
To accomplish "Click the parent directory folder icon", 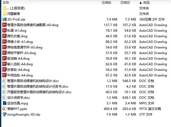I will [5, 8].
